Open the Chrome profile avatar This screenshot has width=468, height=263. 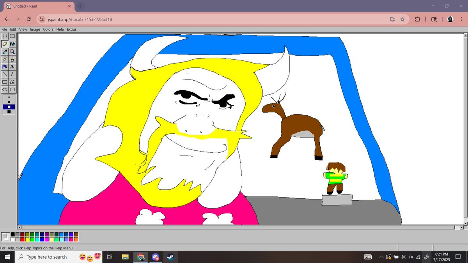(450, 19)
